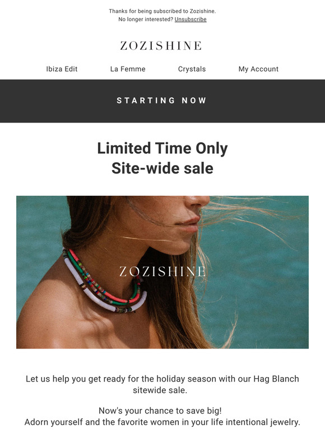Open the ZOZISHINE header logo
This screenshot has height=433, width=325.
coord(161,46)
